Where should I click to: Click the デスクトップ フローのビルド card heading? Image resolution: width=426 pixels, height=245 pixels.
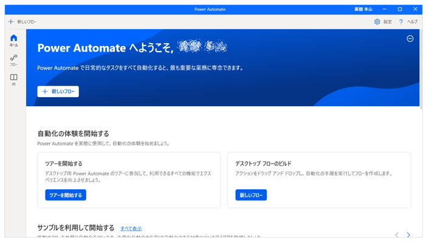click(x=263, y=163)
